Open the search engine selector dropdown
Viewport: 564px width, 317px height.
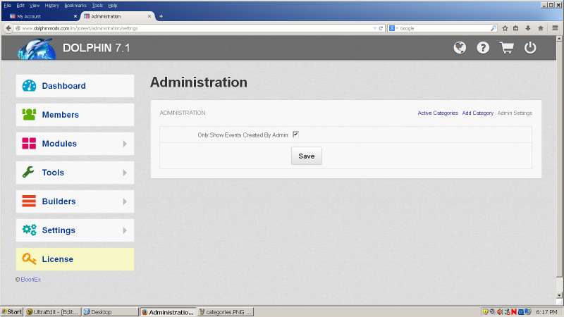pyautogui.click(x=394, y=28)
